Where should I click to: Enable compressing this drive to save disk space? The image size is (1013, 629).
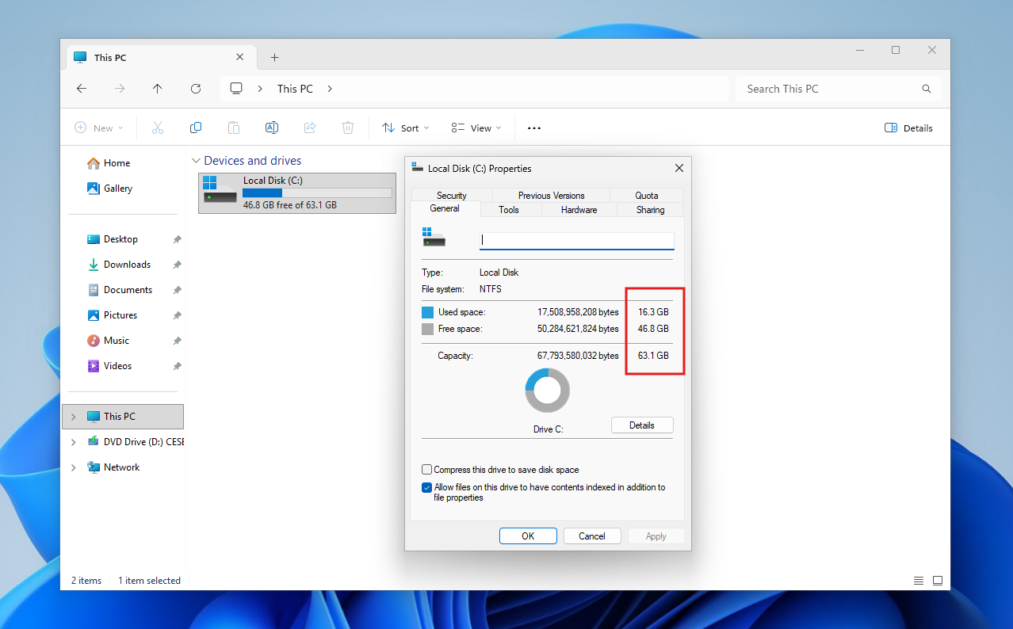tap(426, 469)
